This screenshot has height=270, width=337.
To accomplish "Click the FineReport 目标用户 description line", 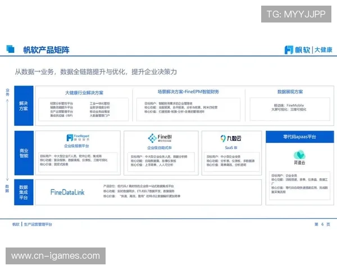I will click(x=71, y=156).
